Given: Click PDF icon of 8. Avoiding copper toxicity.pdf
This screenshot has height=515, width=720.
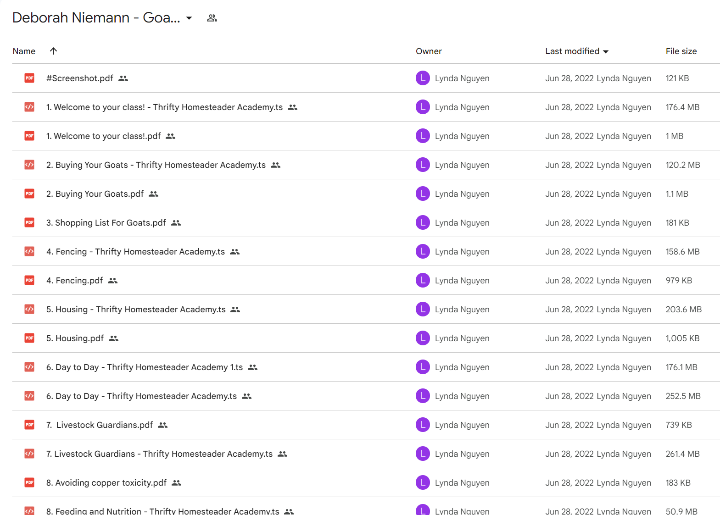Looking at the screenshot, I should (x=29, y=482).
